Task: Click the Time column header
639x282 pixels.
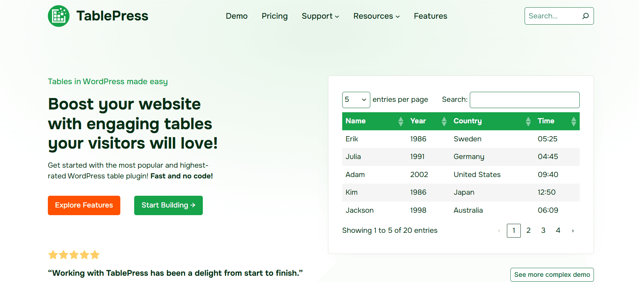Action: tap(557, 121)
